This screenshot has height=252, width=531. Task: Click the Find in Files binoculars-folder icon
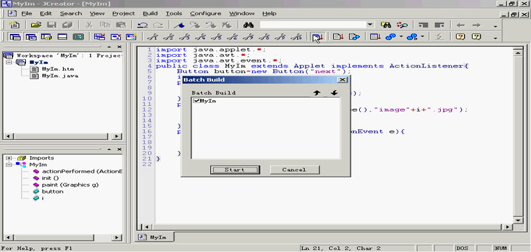pos(386,25)
